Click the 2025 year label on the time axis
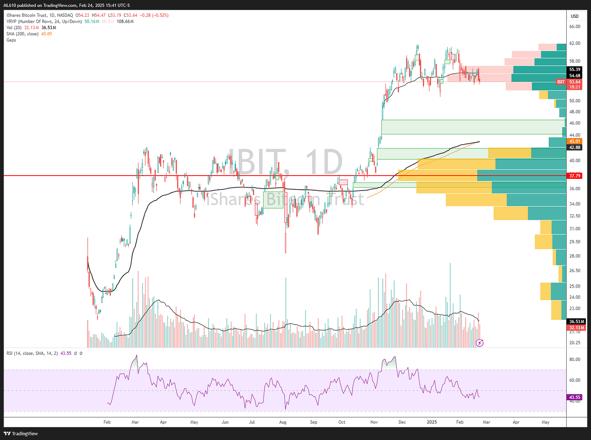The width and height of the screenshot is (591, 440). [432, 422]
